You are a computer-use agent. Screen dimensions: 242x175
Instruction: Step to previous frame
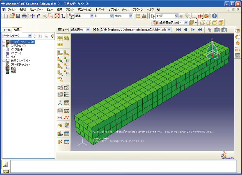click(x=186, y=30)
